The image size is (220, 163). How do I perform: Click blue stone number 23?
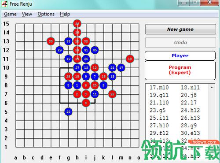(x=68, y=112)
